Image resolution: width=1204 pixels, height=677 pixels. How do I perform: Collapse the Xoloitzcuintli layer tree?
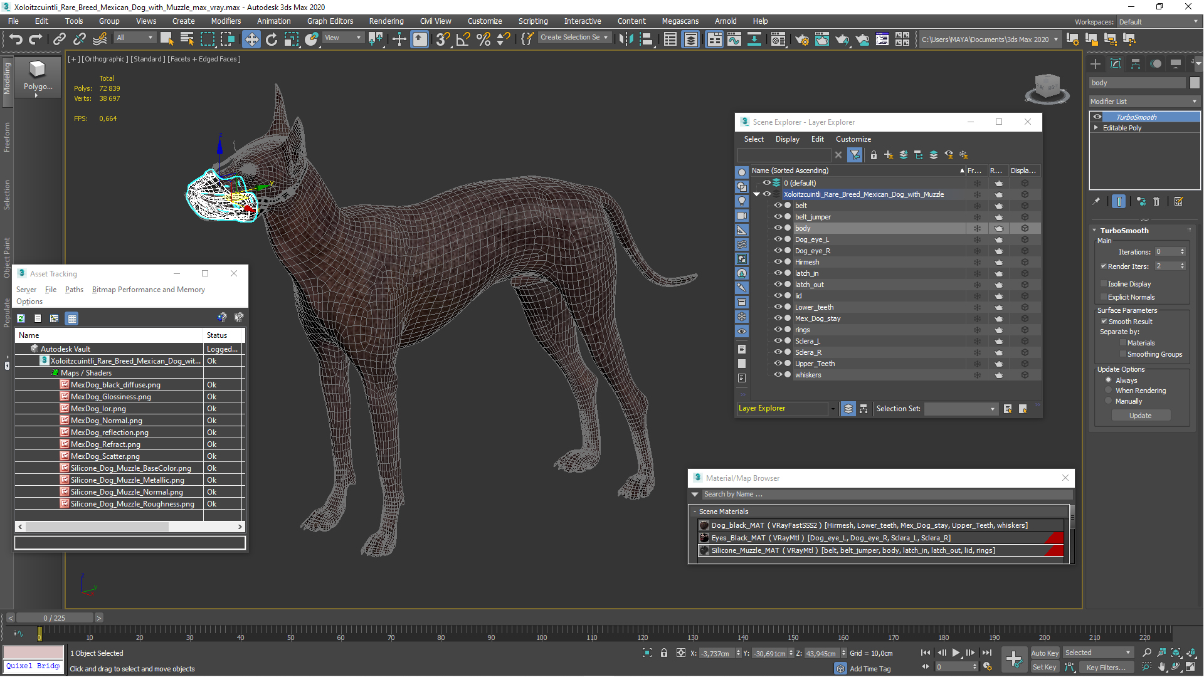coord(756,194)
